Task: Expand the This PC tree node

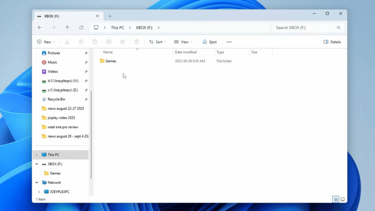Action: [x=37, y=155]
